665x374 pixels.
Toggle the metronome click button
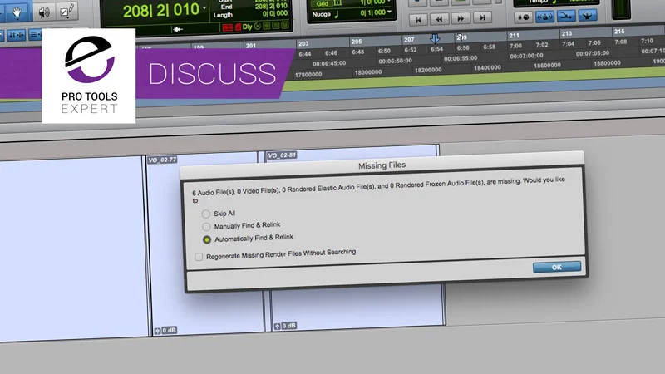click(544, 17)
